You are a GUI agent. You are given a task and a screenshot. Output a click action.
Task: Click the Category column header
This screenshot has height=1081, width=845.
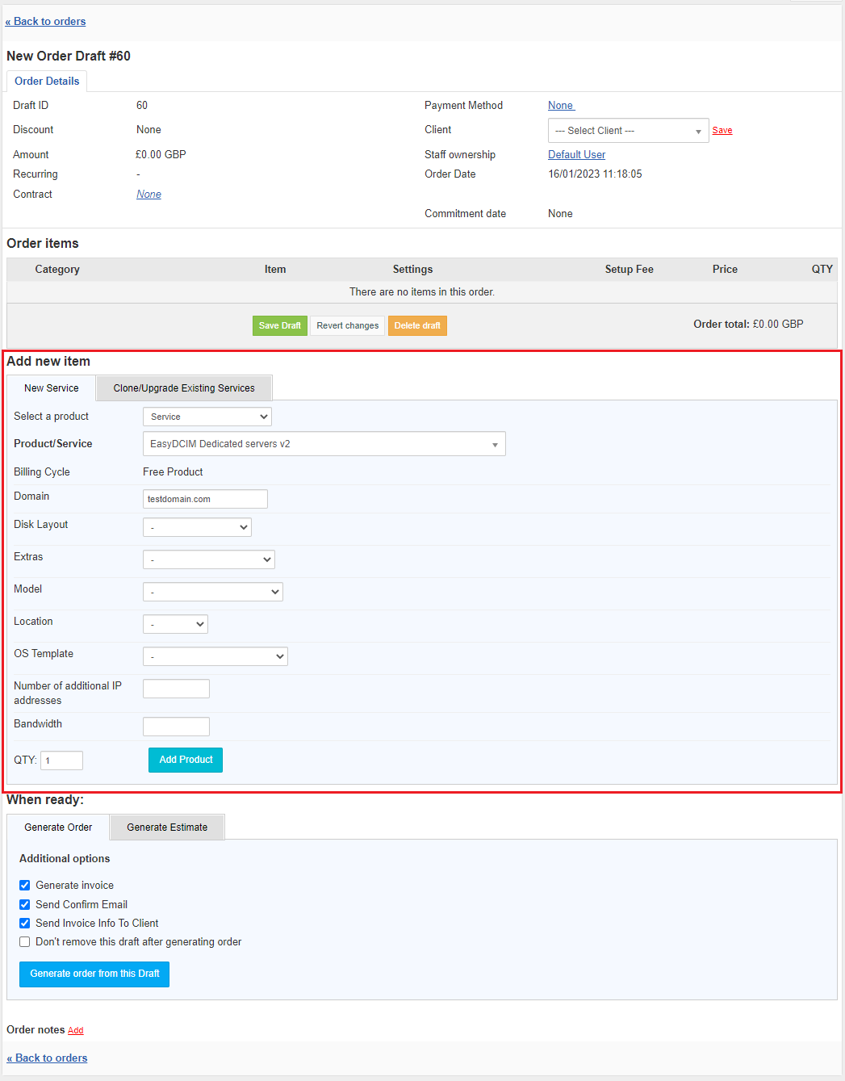(x=57, y=270)
